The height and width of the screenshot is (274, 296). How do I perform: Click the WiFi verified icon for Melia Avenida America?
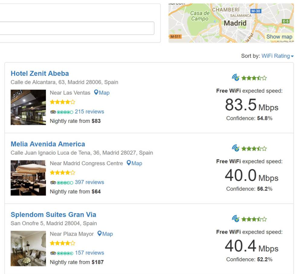point(236,148)
